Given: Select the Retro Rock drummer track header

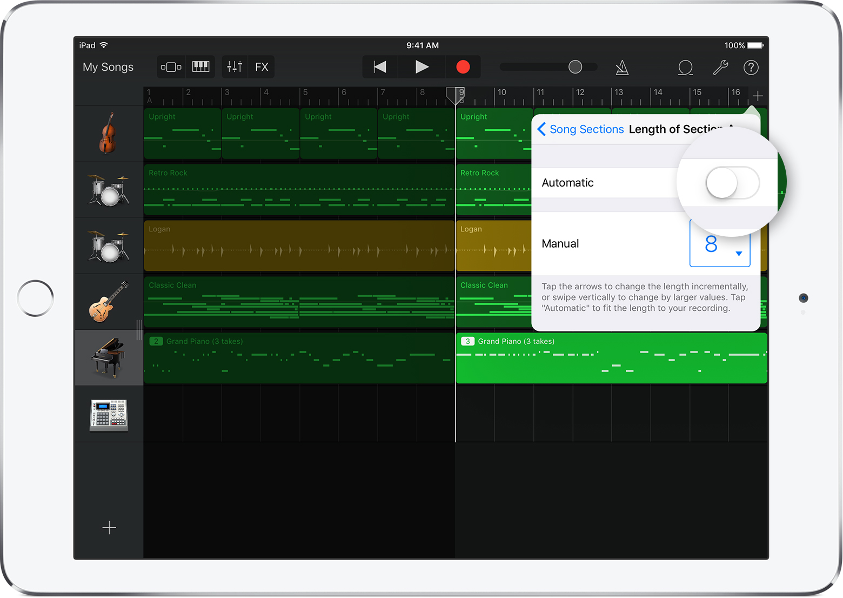Looking at the screenshot, I should (x=109, y=190).
